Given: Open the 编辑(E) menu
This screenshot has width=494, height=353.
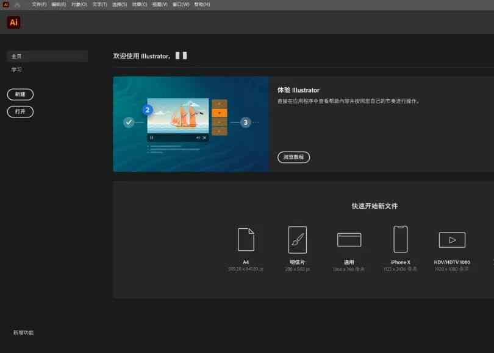Looking at the screenshot, I should [59, 4].
